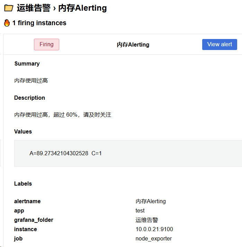Click the description text mentioning 60%
This screenshot has width=242, height=247.
[63, 115]
